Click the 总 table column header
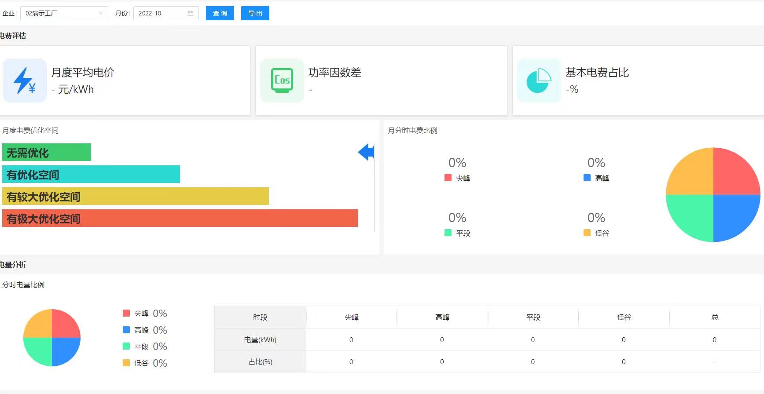 [x=715, y=317]
